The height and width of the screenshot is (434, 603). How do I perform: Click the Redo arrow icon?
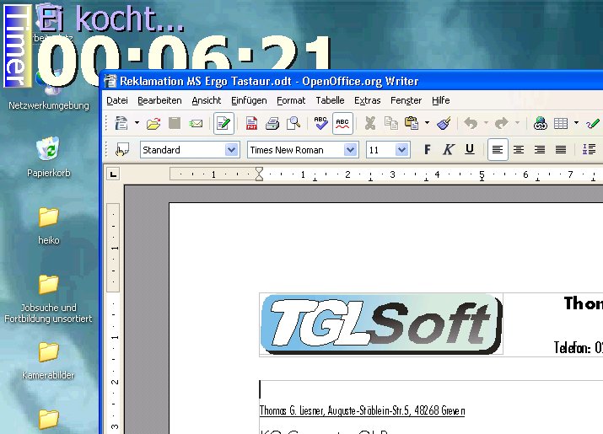[x=502, y=123]
